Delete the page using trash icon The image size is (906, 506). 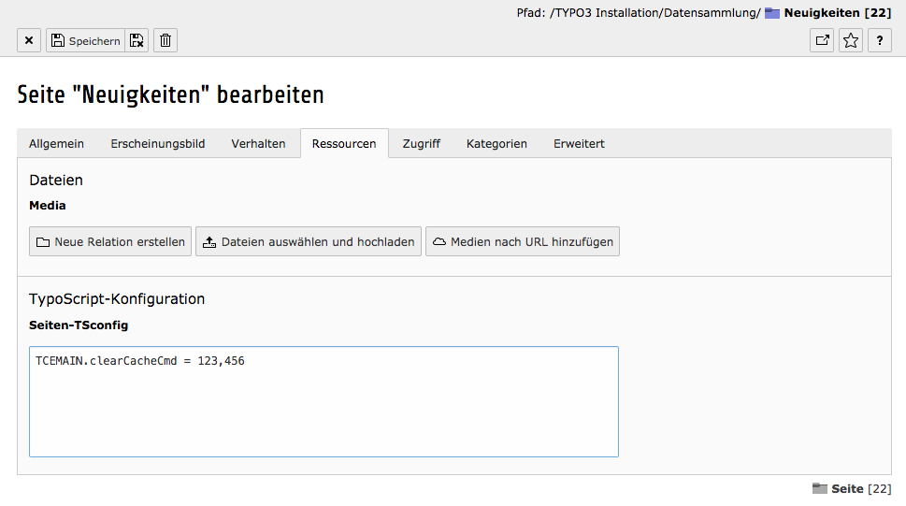(x=165, y=40)
